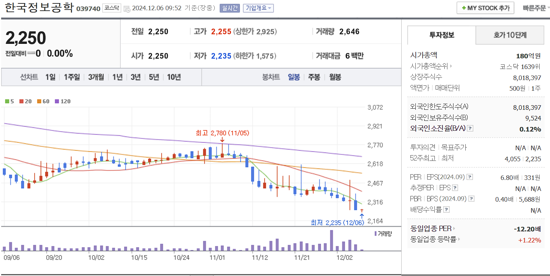550x276 pixels.
Task: Click the 빠른주문 button
Action: pos(534,8)
